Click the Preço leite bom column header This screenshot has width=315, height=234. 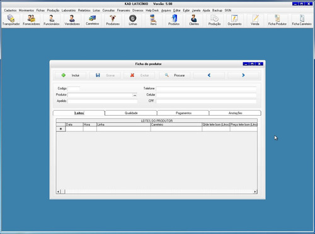[x=244, y=125]
